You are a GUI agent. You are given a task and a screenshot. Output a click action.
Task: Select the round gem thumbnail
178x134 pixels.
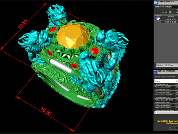click(x=158, y=18)
